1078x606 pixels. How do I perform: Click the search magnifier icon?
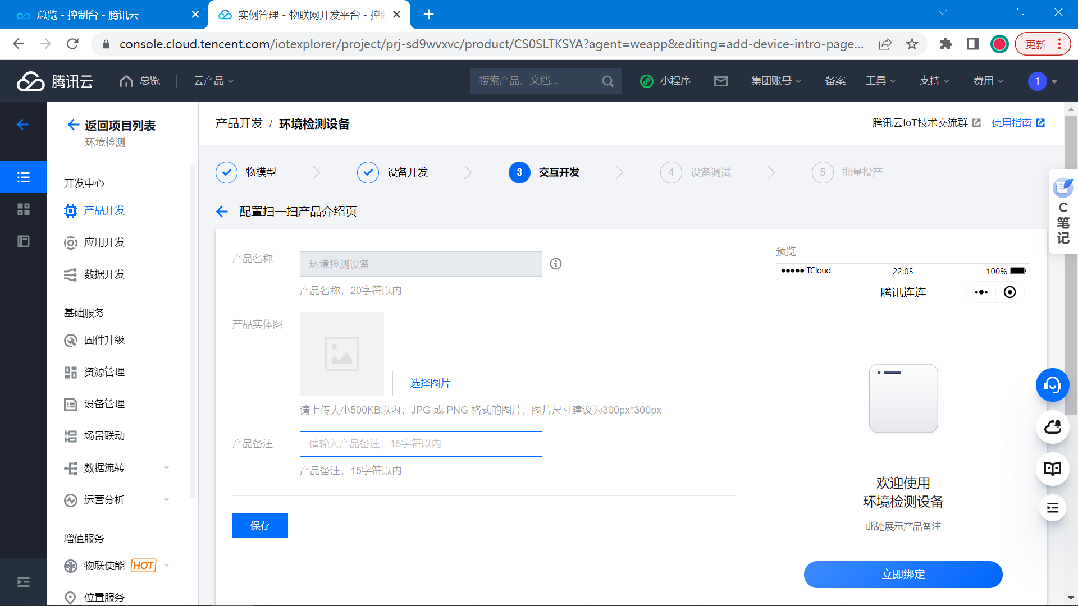pos(607,81)
